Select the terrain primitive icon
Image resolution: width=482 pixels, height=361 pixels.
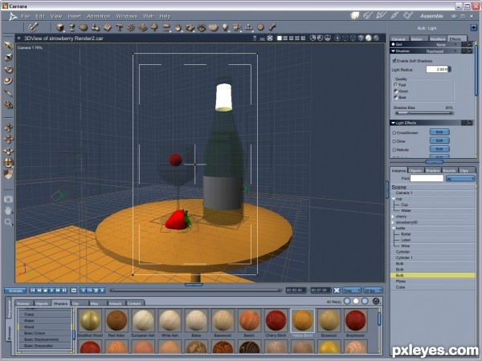tap(143, 27)
